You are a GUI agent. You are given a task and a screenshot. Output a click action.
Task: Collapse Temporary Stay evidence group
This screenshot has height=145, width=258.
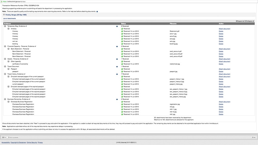pyautogui.click(x=5, y=26)
